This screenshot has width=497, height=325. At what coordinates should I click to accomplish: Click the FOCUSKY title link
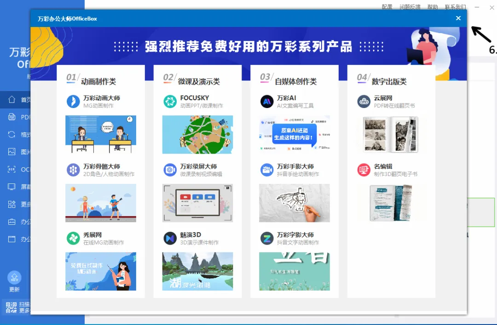tap(194, 98)
